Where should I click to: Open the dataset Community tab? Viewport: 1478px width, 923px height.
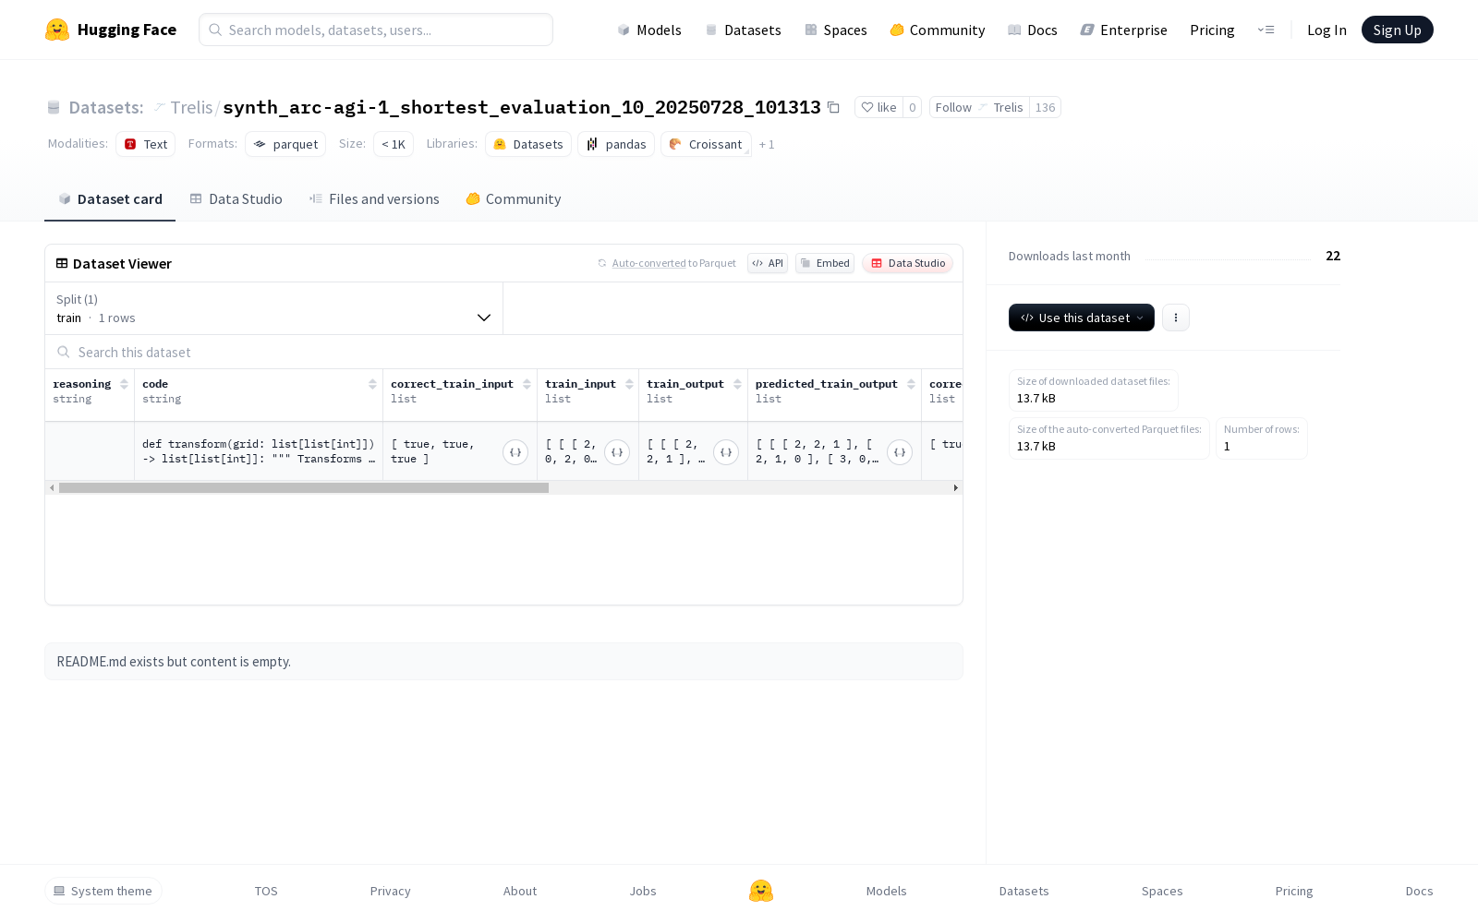[x=514, y=199]
